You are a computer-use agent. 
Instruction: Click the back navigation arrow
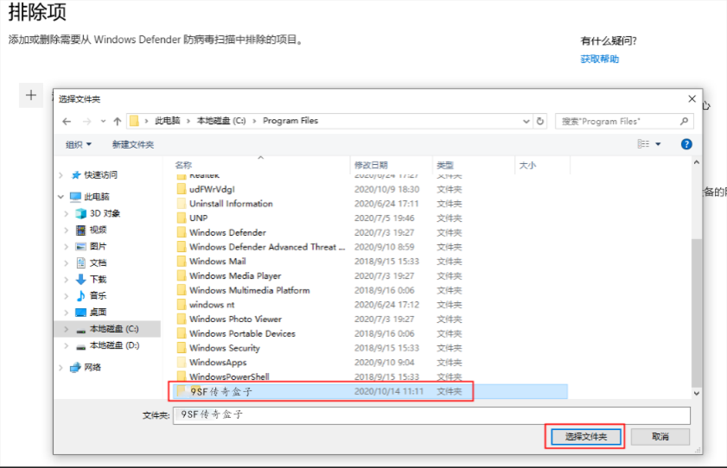(x=67, y=121)
